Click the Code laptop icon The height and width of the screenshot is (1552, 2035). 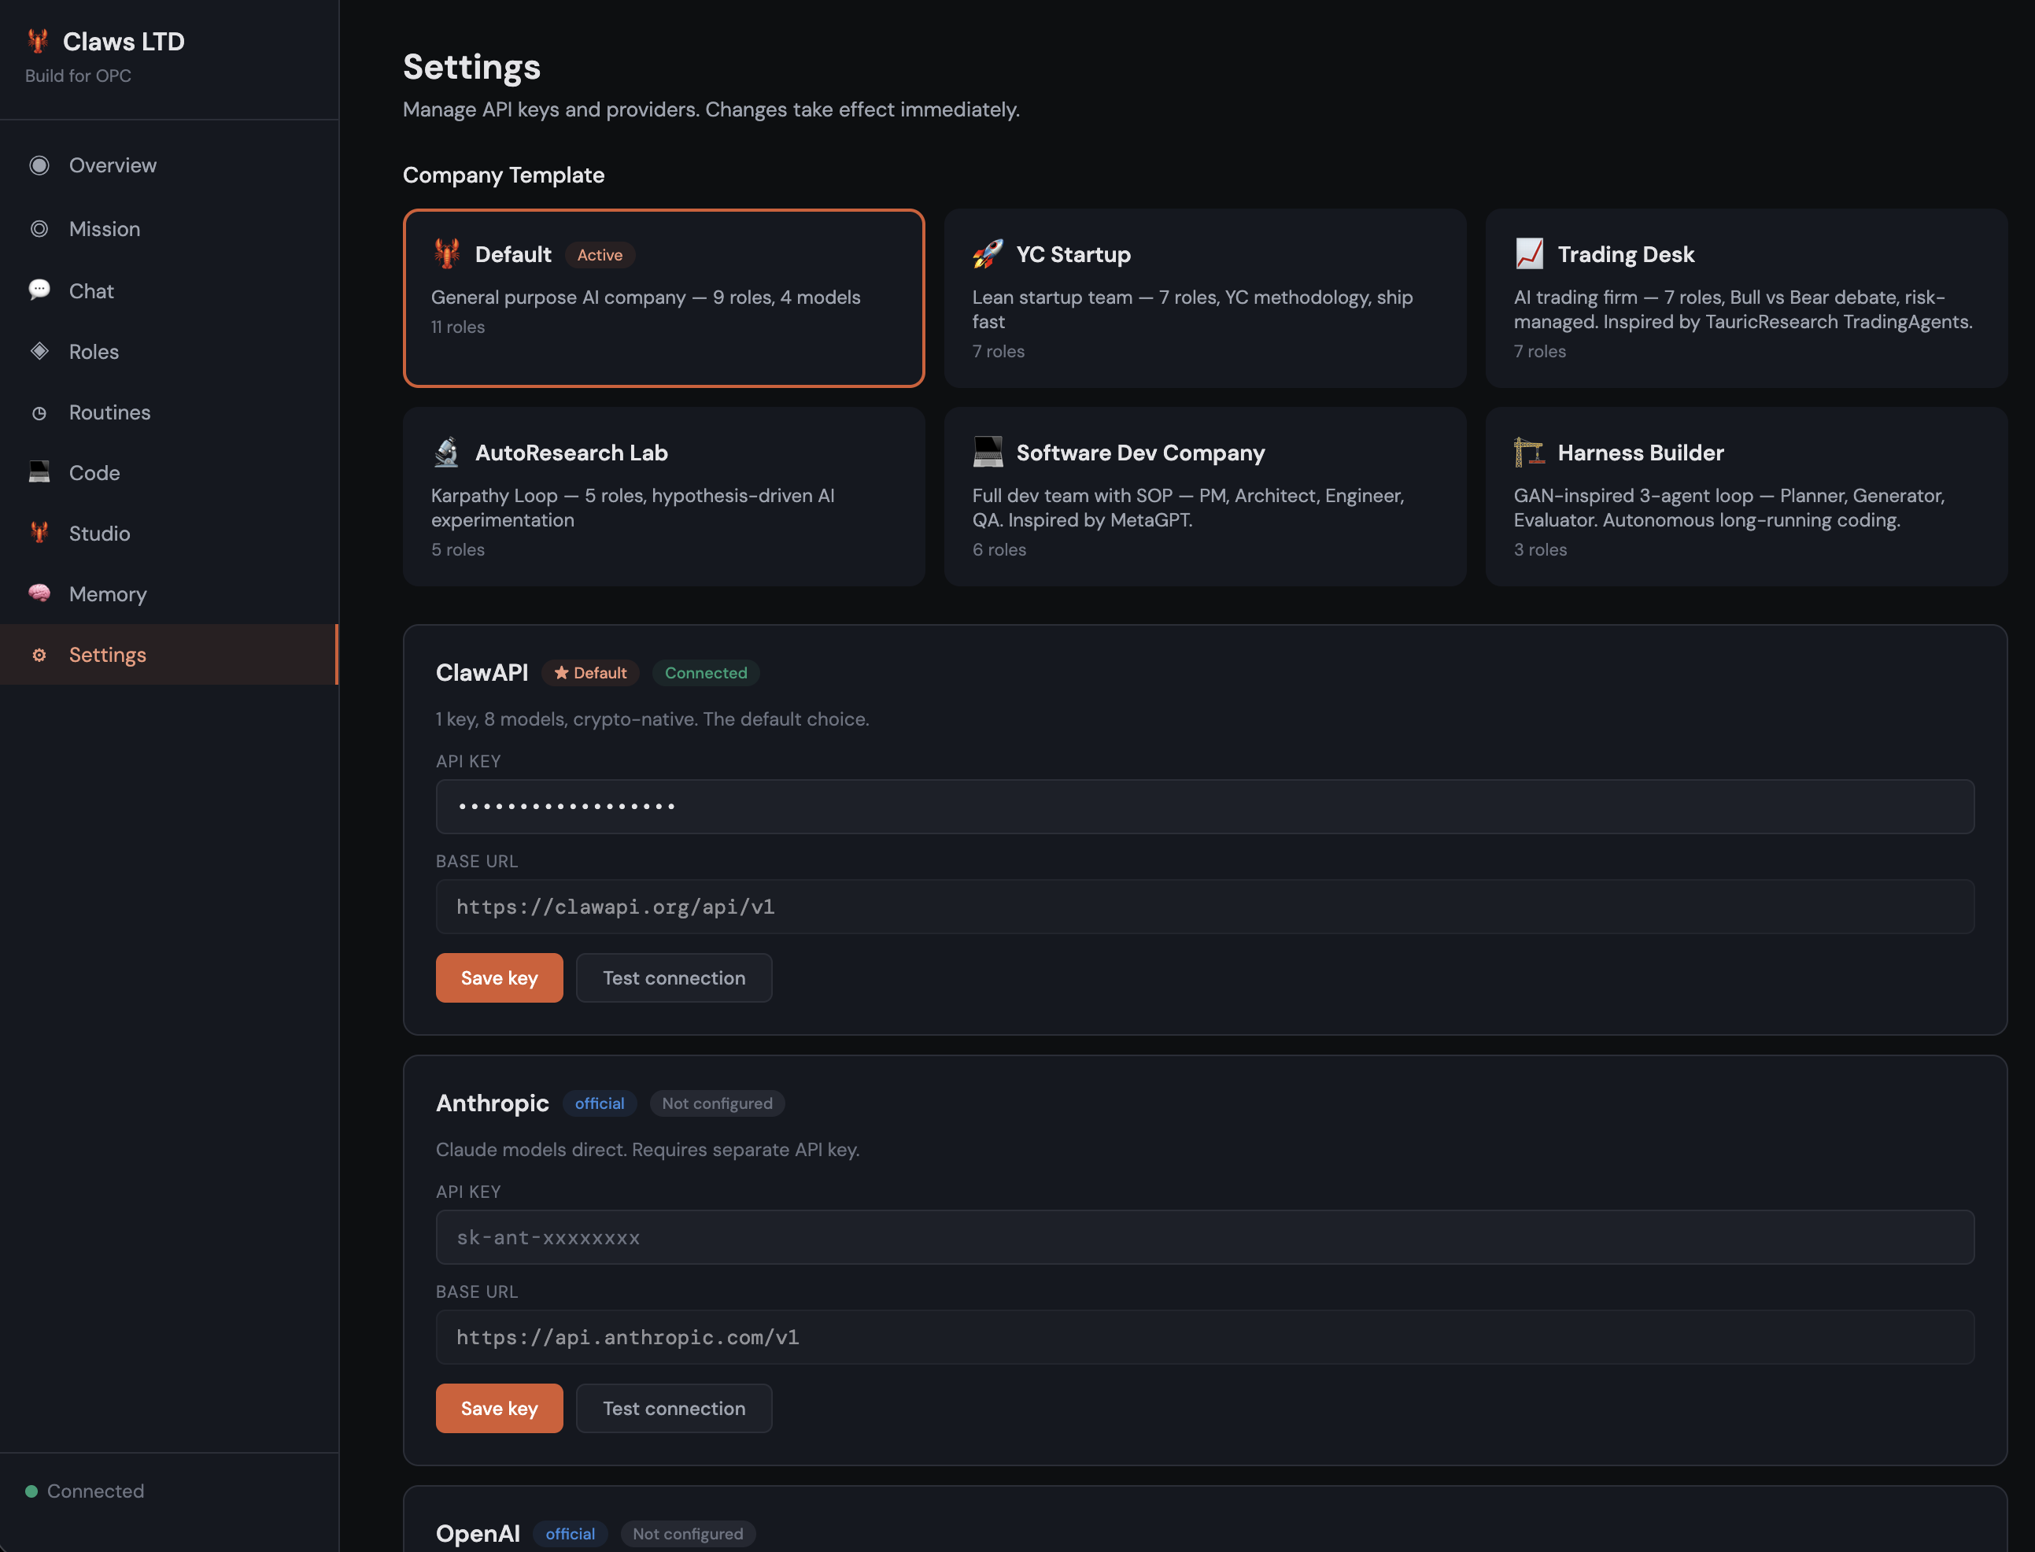coord(39,473)
